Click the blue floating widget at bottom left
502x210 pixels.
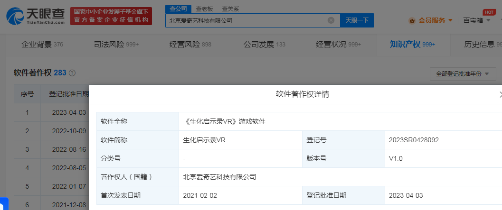pyautogui.click(x=4, y=204)
